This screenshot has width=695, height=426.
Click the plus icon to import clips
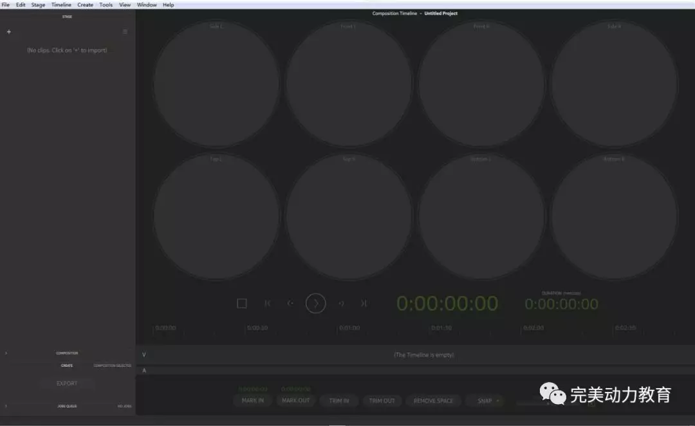pos(8,32)
